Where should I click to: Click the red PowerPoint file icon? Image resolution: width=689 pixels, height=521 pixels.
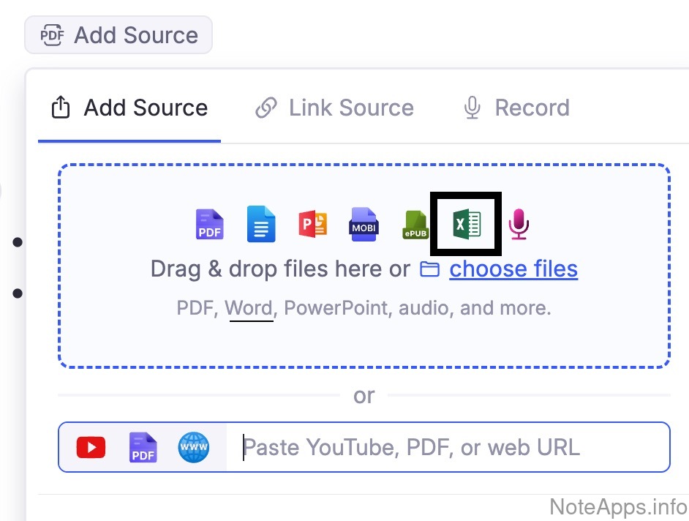tap(312, 224)
